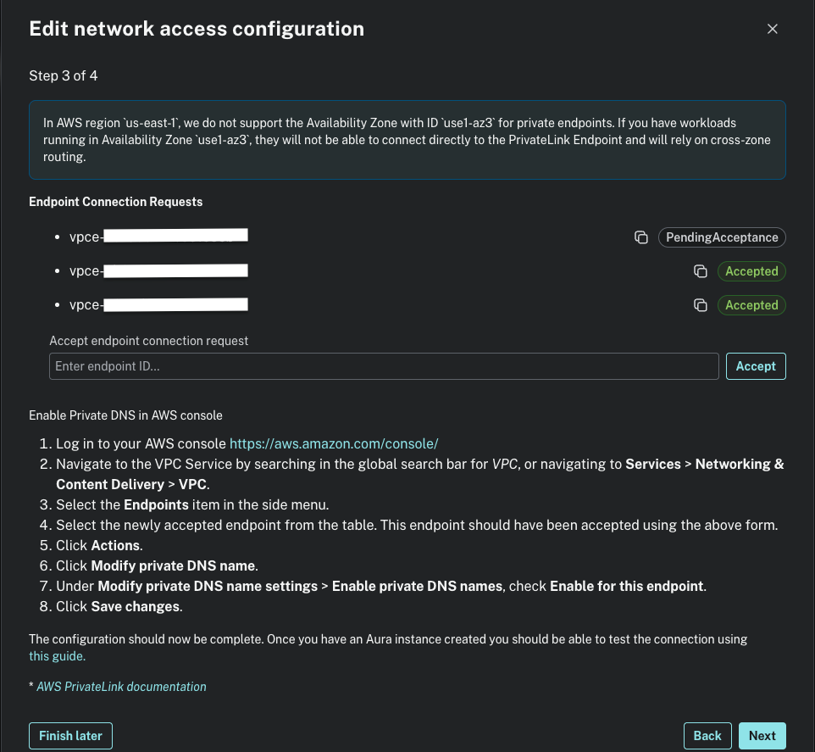Go Back to the previous step
Viewport: 815px width, 752px height.
coord(707,736)
